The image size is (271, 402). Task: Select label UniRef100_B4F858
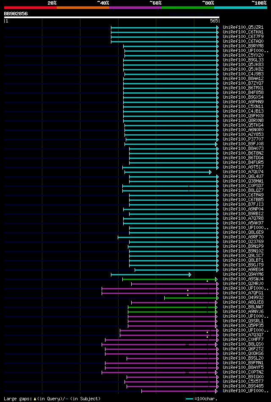(x=243, y=92)
